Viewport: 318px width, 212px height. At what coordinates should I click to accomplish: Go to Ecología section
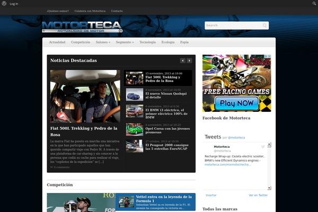[168, 42]
